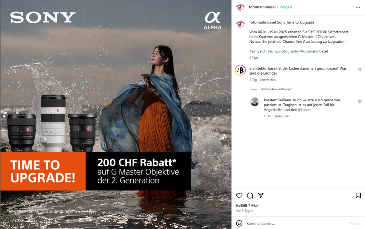Open the #sonyatch hashtag

[x=258, y=51]
